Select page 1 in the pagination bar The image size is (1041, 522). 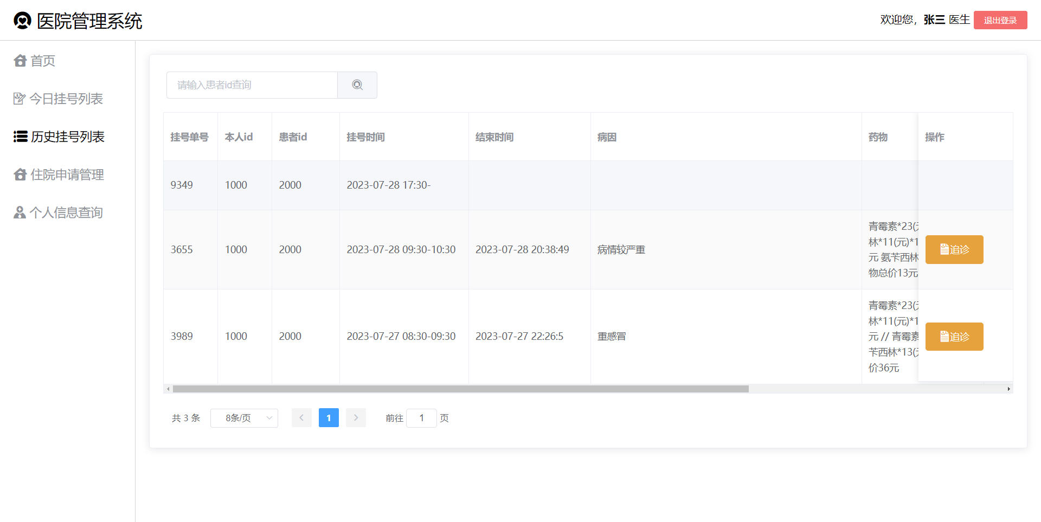click(329, 418)
